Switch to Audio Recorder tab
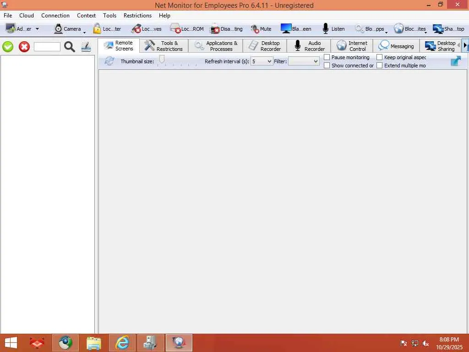Viewport: 469px width, 352px height. point(309,46)
